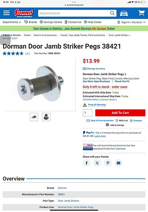
Task: Share by email icon
Action: pyautogui.click(x=119, y=163)
